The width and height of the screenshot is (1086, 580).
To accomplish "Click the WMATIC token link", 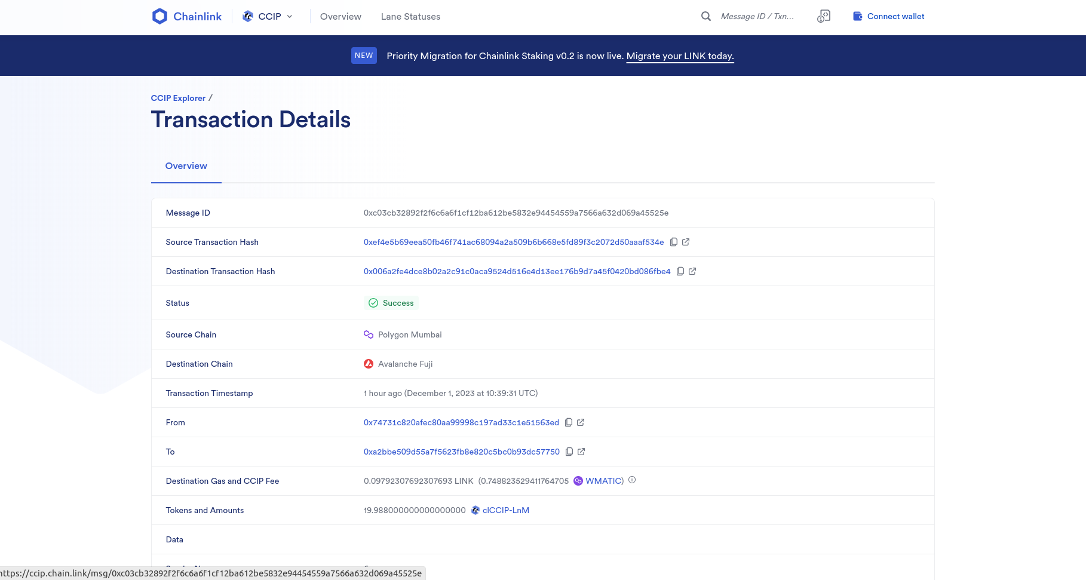I will 603,481.
